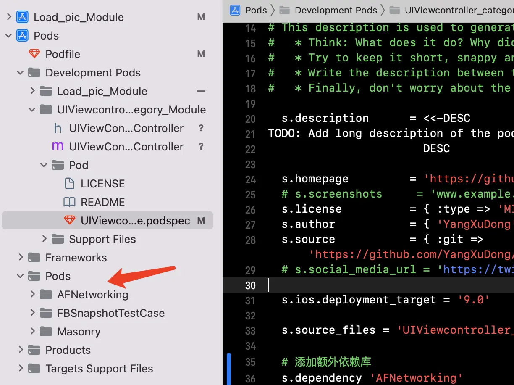Click UIViewcontroller_category breadcrumb item
Screen dimensions: 514x385
459,10
